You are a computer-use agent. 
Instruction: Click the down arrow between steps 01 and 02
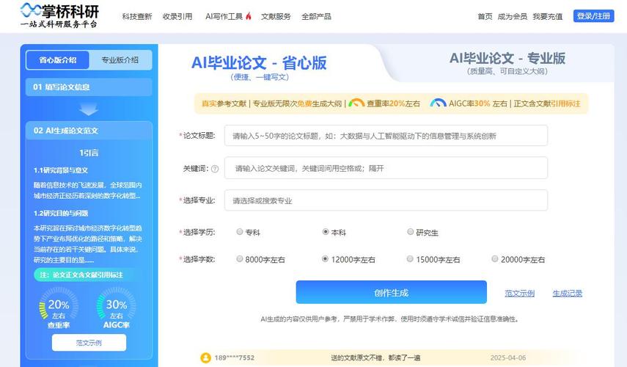(x=89, y=109)
